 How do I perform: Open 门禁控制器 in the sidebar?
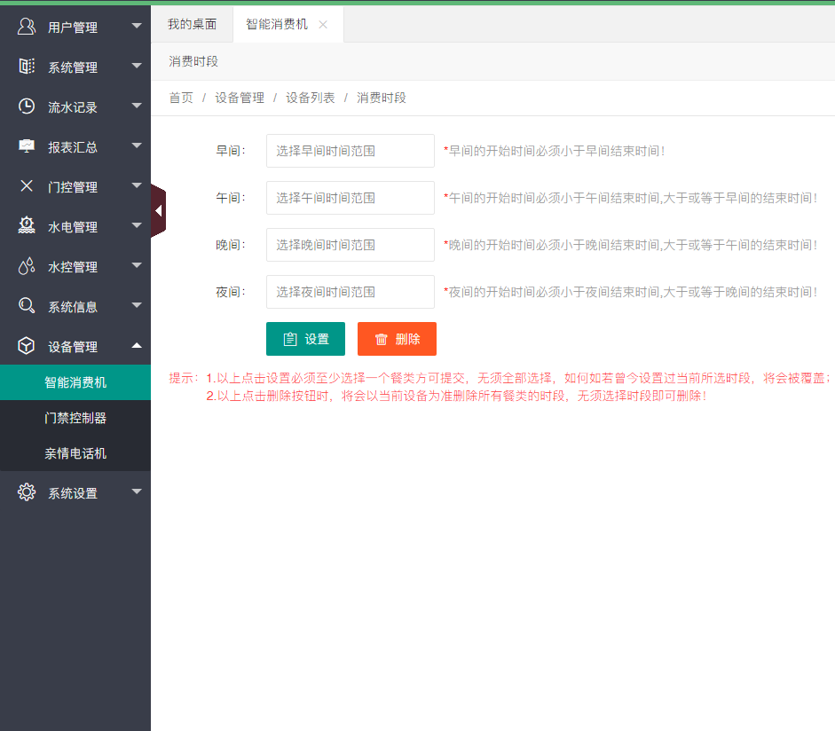point(75,418)
